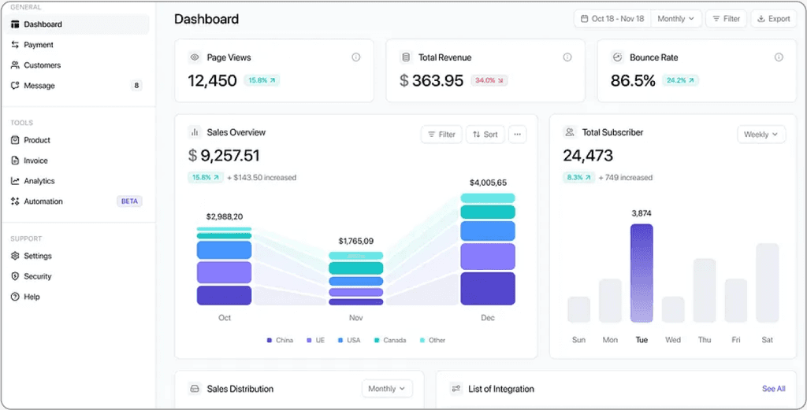807x410 pixels.
Task: Click the top Filter button
Action: click(726, 19)
